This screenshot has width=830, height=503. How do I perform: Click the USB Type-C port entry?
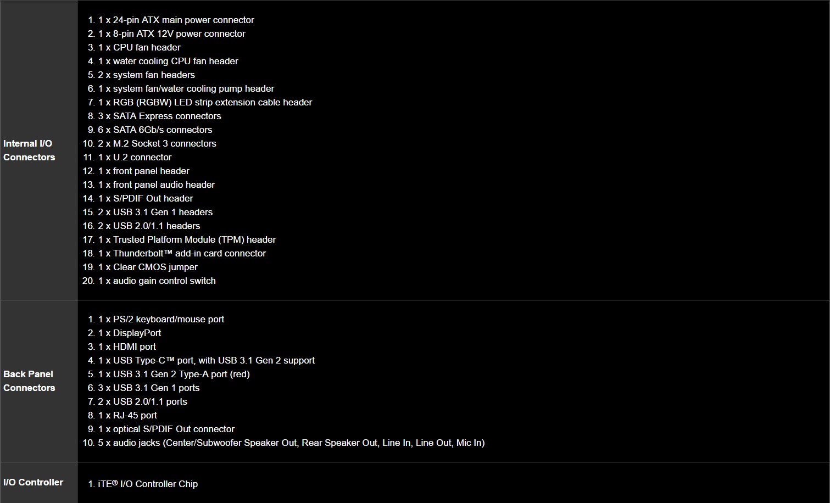point(206,360)
